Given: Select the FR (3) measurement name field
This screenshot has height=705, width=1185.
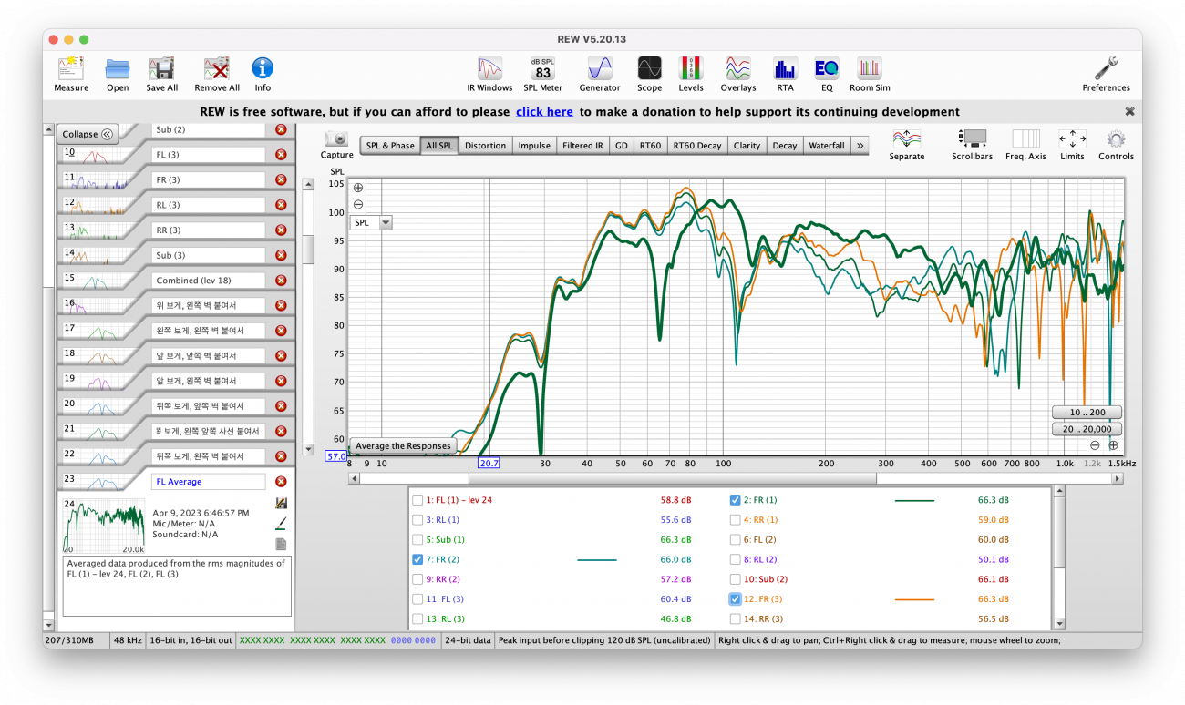Looking at the screenshot, I should [x=209, y=179].
